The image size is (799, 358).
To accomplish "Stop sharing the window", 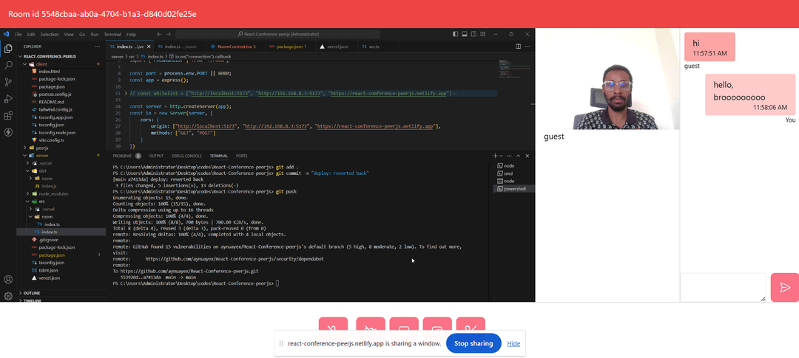I will (x=473, y=343).
